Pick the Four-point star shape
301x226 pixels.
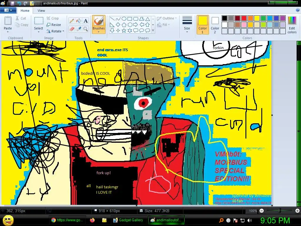tap(118, 30)
